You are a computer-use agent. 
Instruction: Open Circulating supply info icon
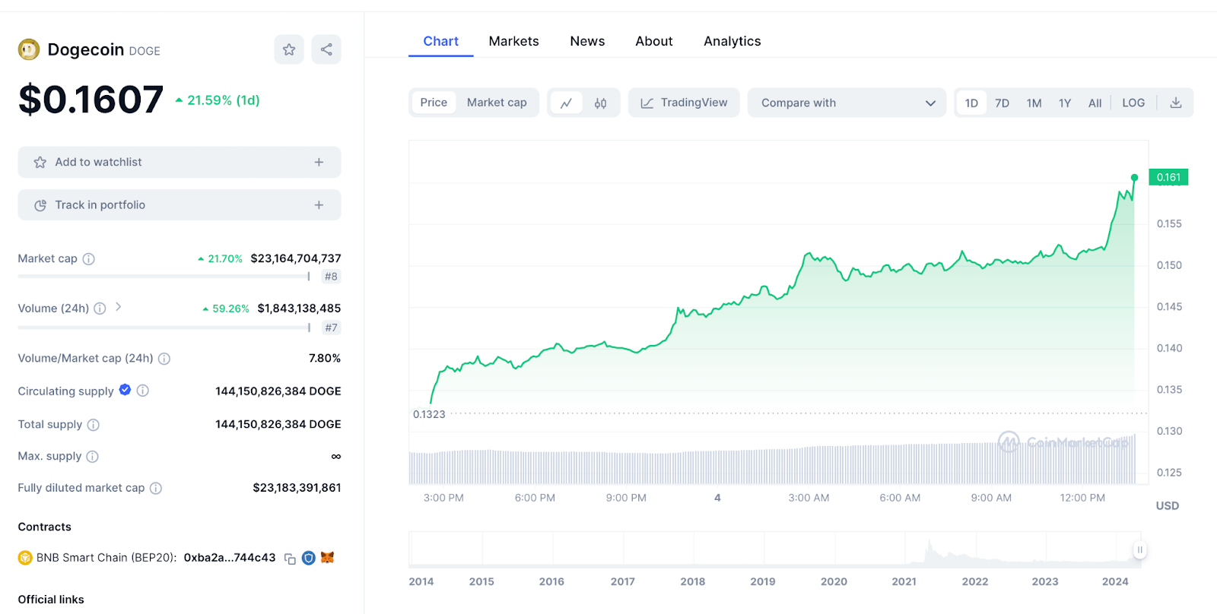pyautogui.click(x=143, y=391)
